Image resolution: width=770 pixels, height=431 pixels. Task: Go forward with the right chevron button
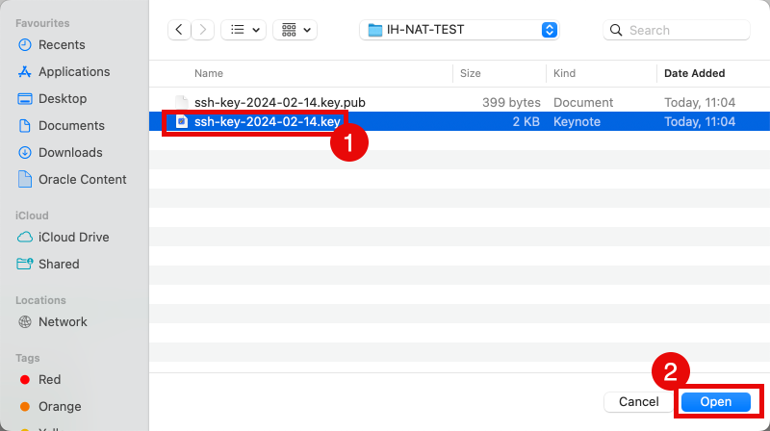click(203, 30)
